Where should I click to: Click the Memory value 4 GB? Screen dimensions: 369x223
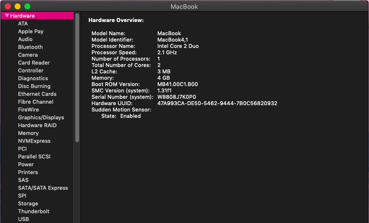pyautogui.click(x=164, y=78)
